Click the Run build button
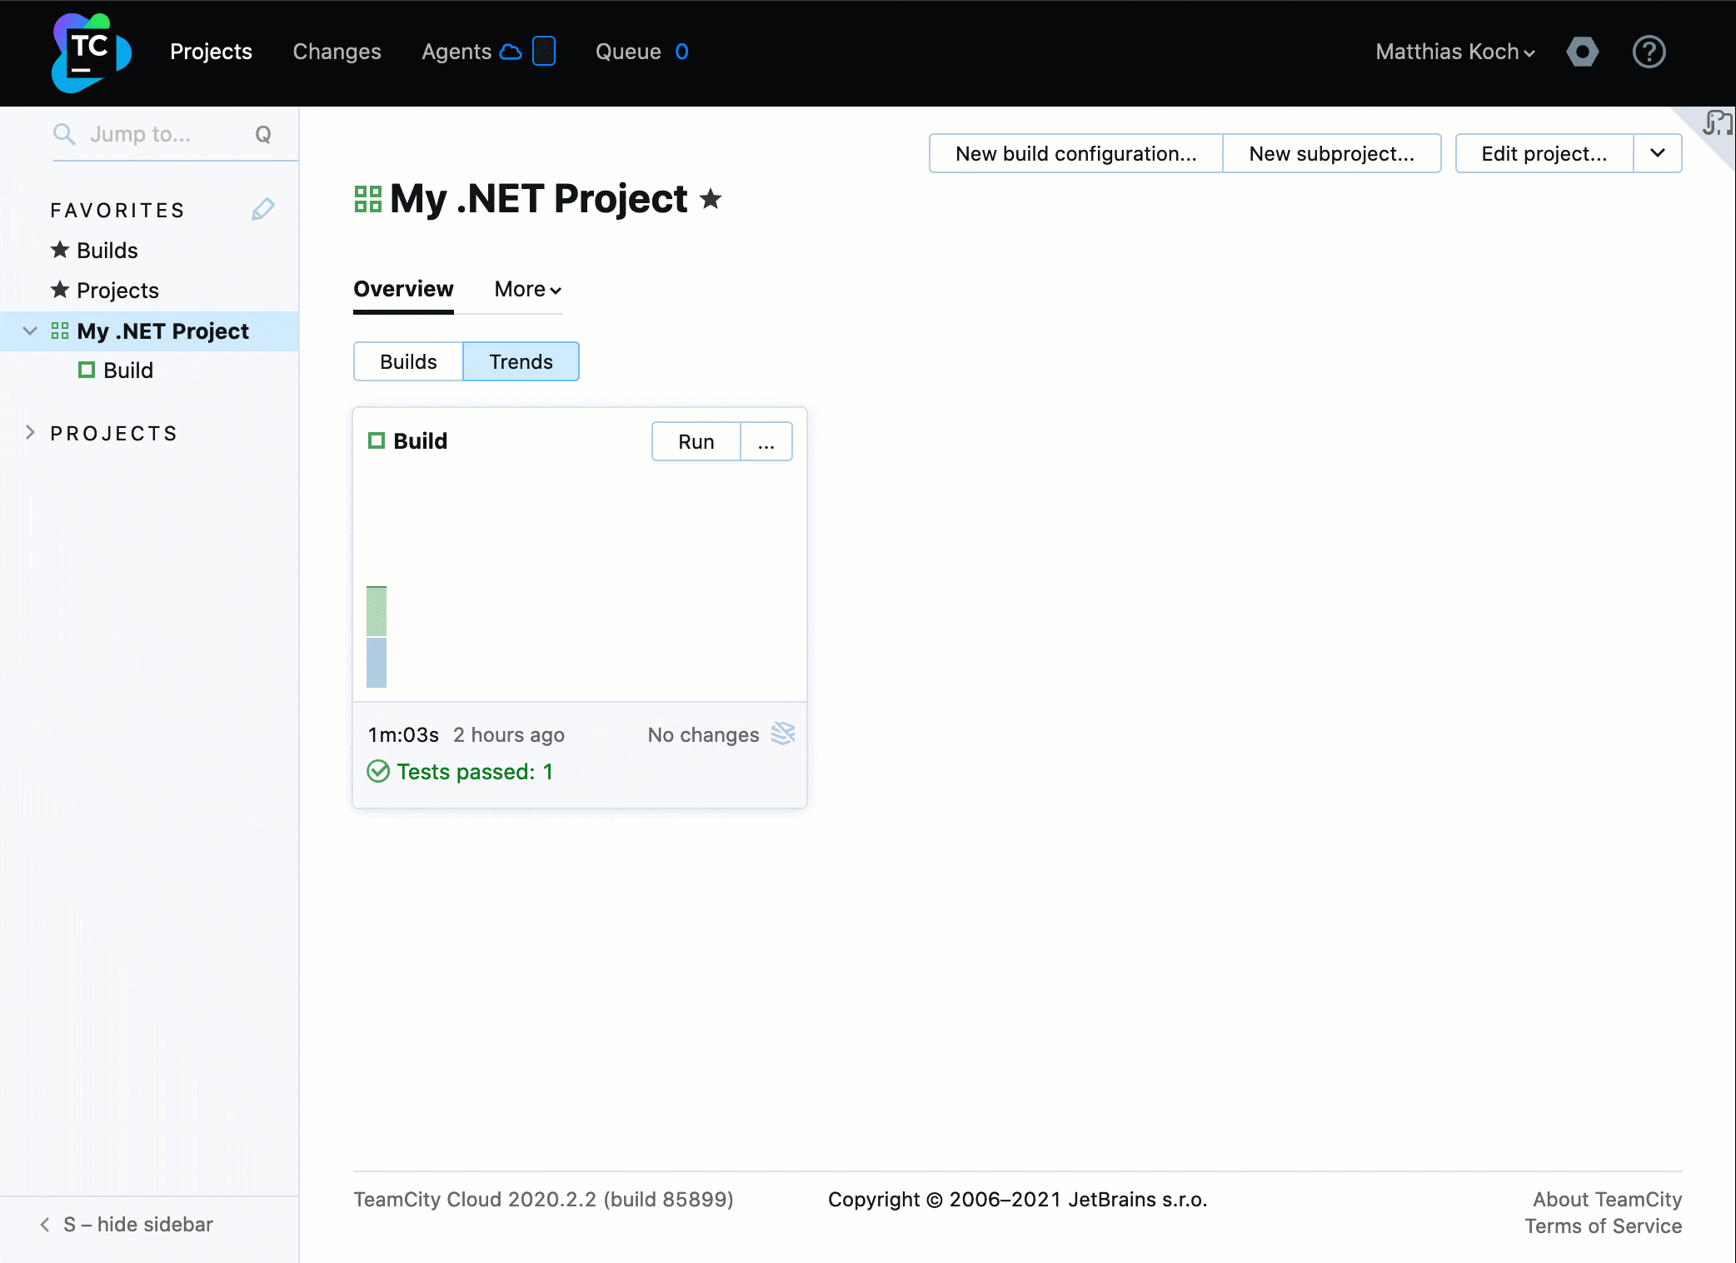Image resolution: width=1736 pixels, height=1263 pixels. point(696,441)
